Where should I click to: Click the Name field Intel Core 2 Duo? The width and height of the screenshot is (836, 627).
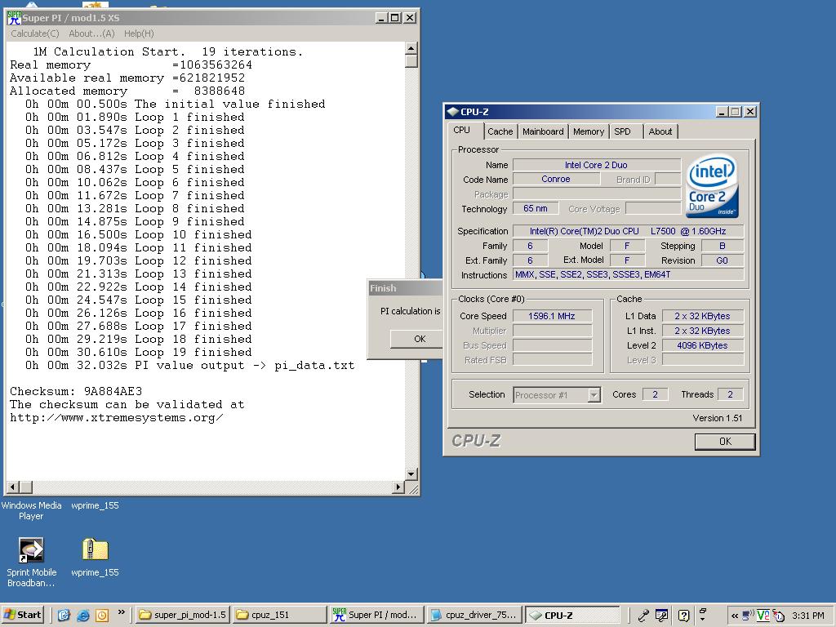(x=596, y=165)
